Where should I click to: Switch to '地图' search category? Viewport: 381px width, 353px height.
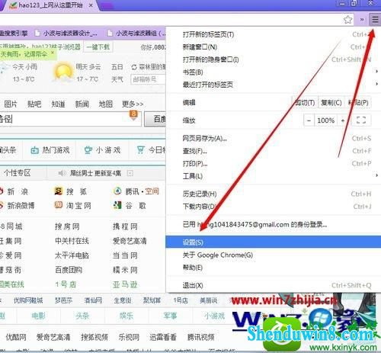105,104
